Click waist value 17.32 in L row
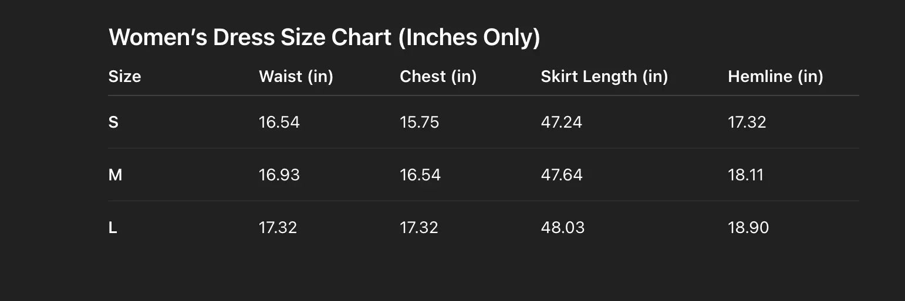This screenshot has width=905, height=301. pyautogui.click(x=278, y=228)
